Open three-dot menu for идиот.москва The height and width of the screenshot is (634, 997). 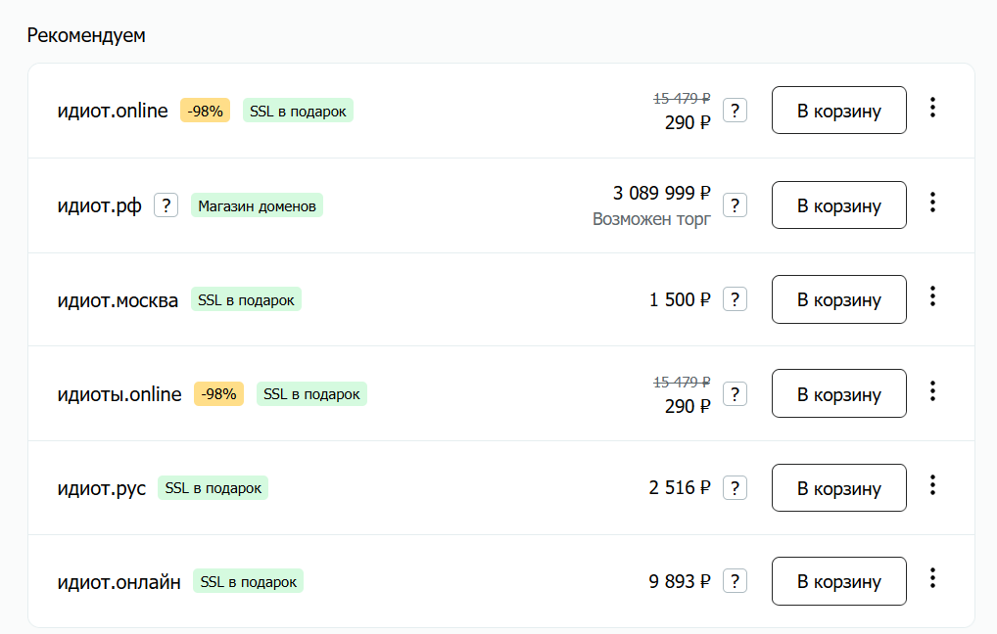pyautogui.click(x=932, y=296)
